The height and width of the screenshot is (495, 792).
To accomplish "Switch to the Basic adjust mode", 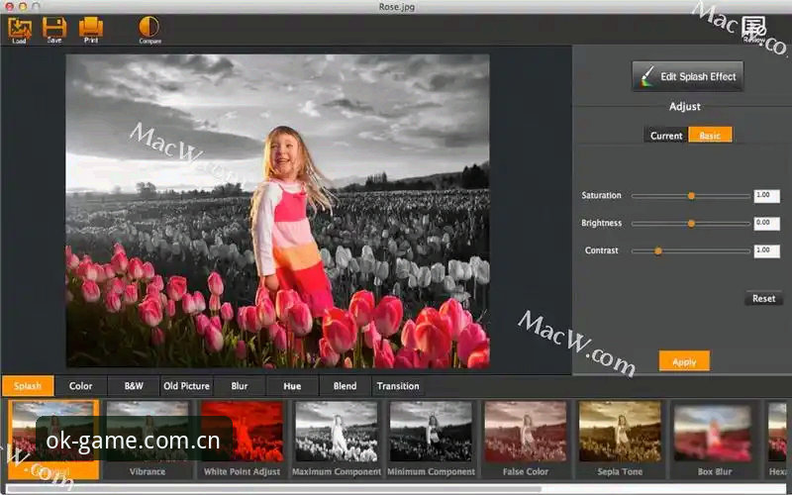I will coord(710,136).
